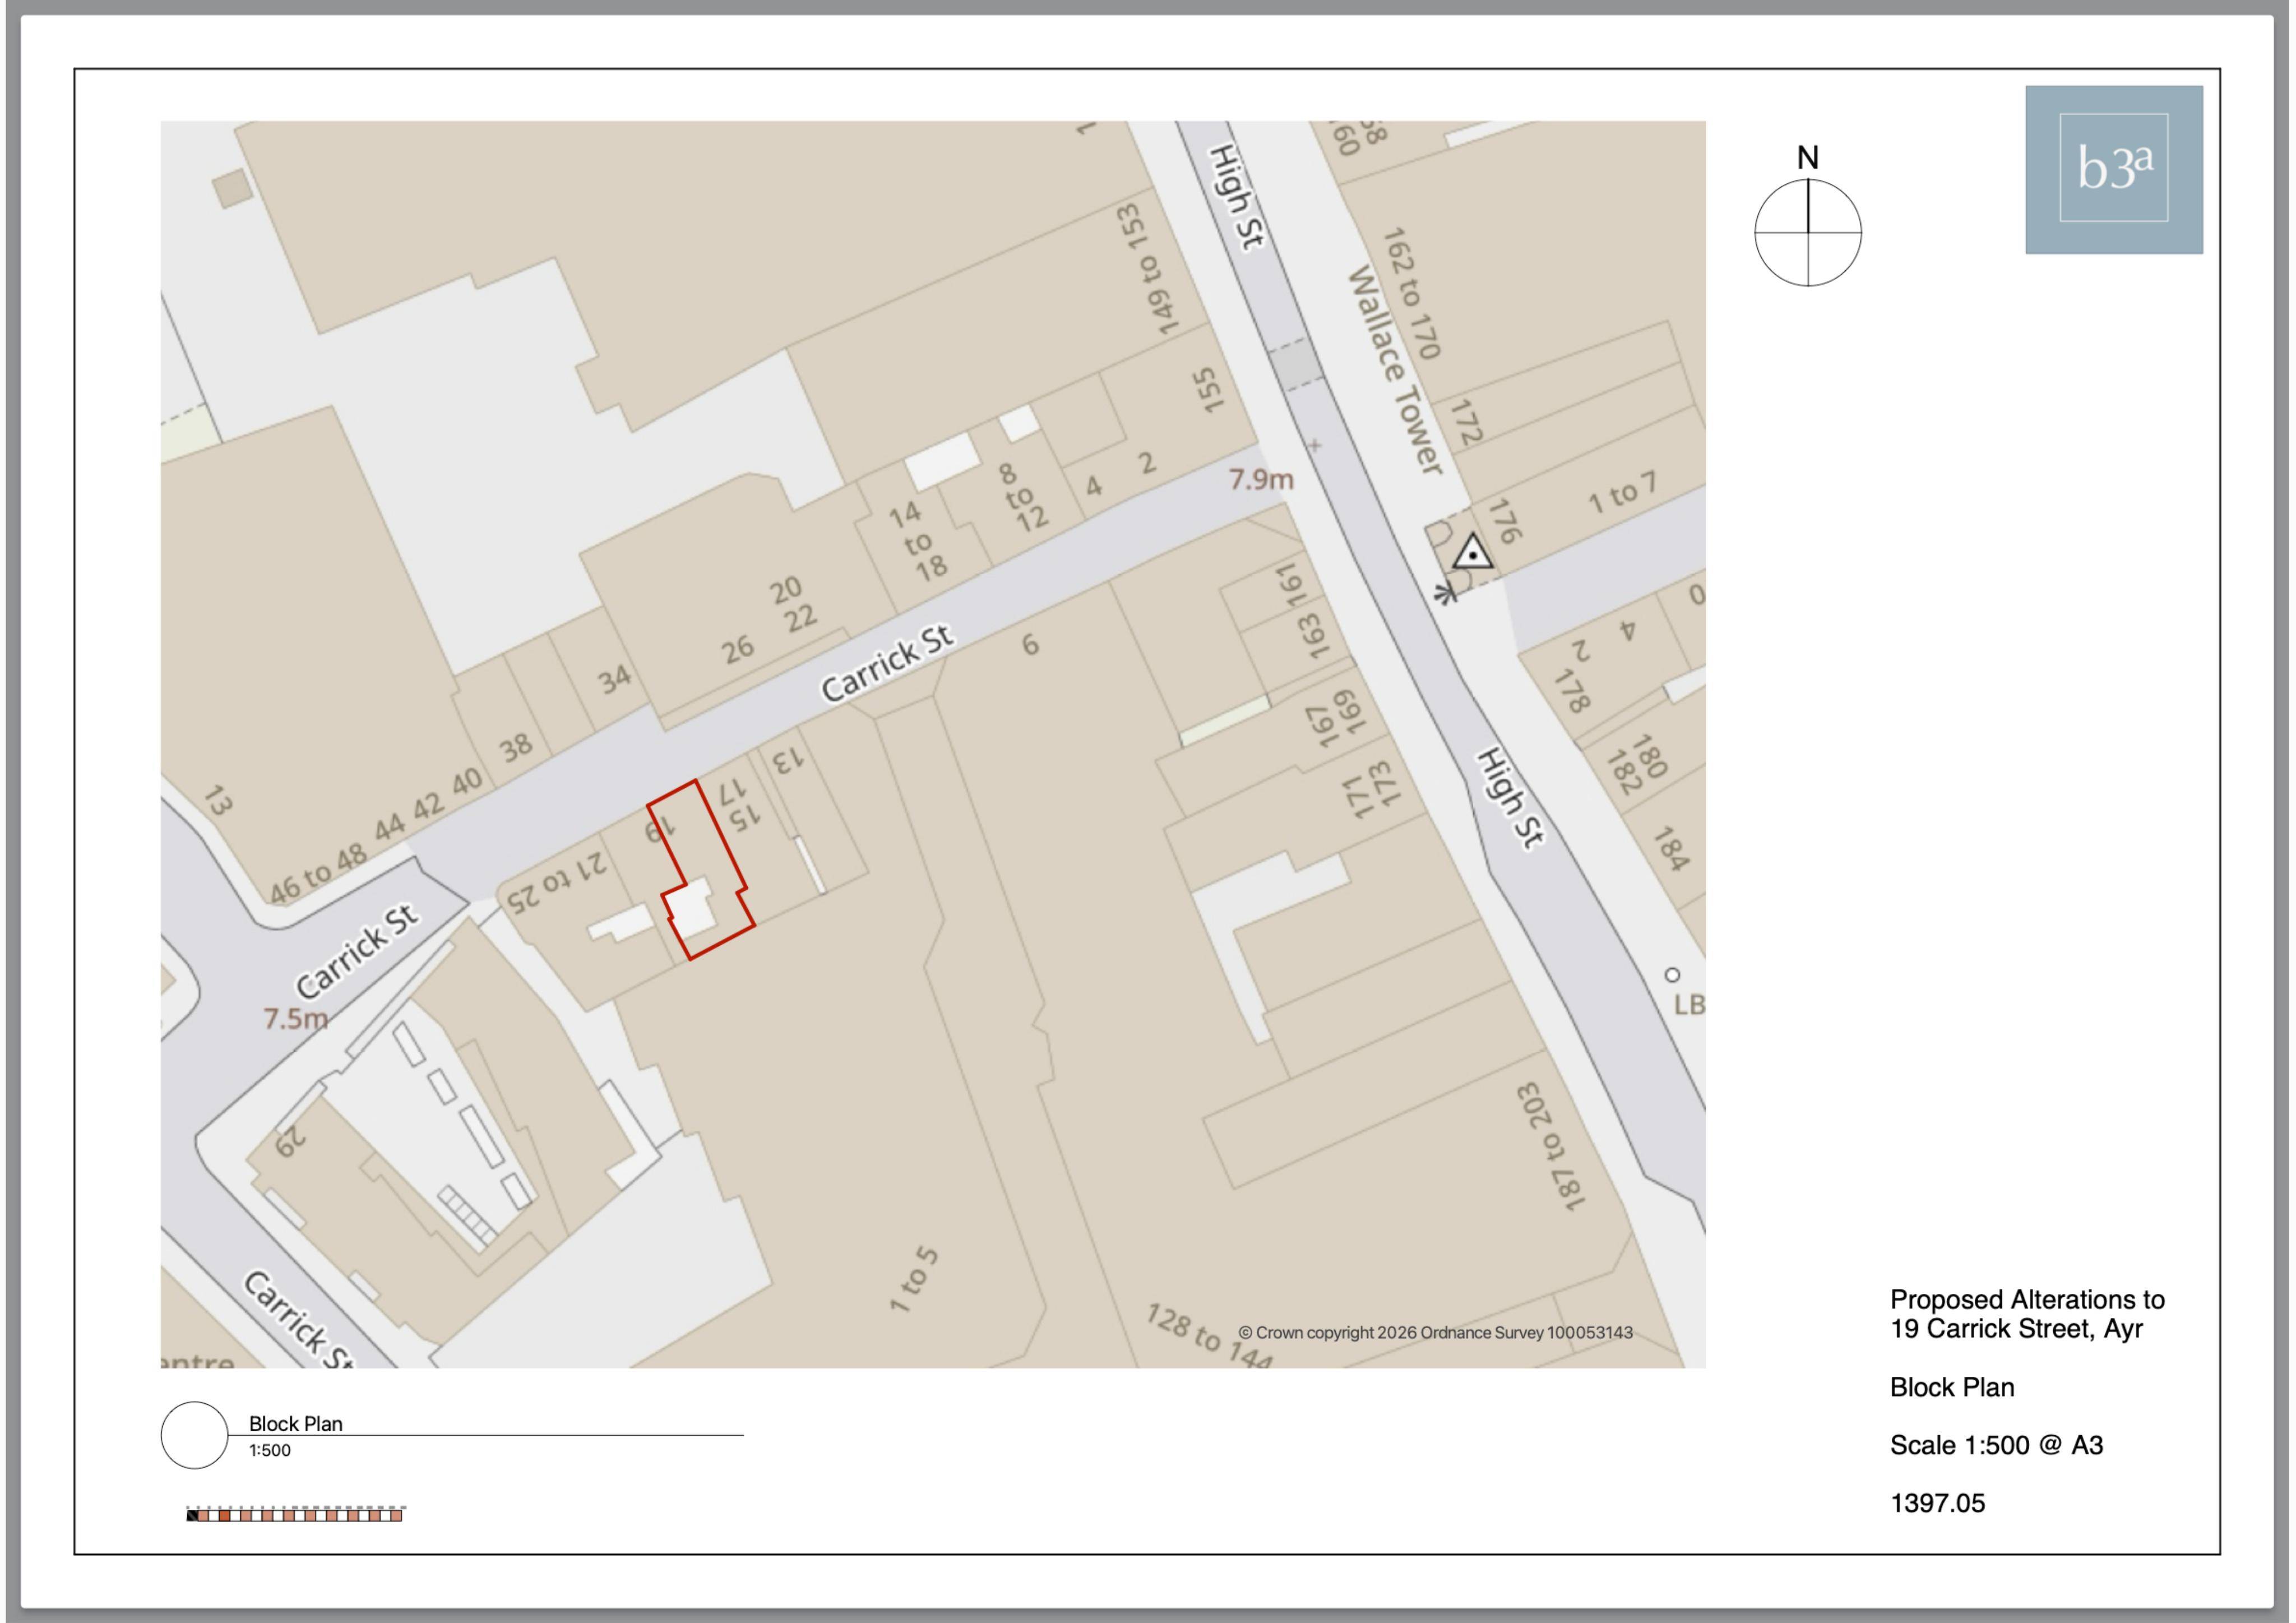Click the '21 to 25' building number label
Viewport: 2296px width, 1623px height.
click(556, 883)
